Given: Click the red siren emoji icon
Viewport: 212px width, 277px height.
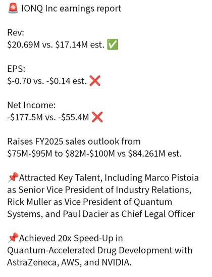Looking at the screenshot, I should tap(13, 9).
